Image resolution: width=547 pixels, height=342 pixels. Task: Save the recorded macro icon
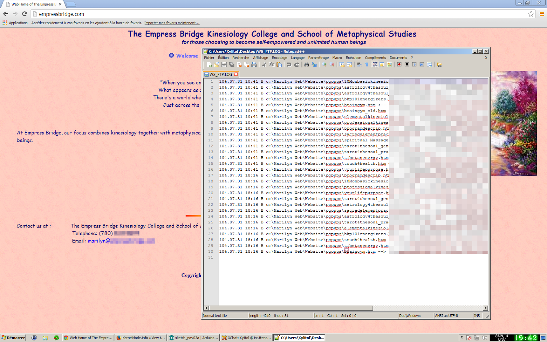coord(429,65)
